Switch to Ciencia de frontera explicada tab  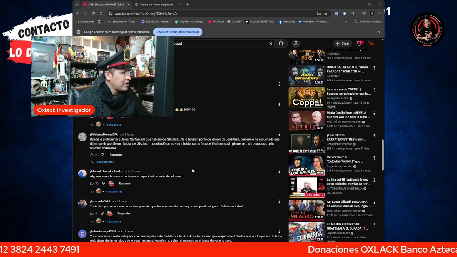tap(156, 4)
